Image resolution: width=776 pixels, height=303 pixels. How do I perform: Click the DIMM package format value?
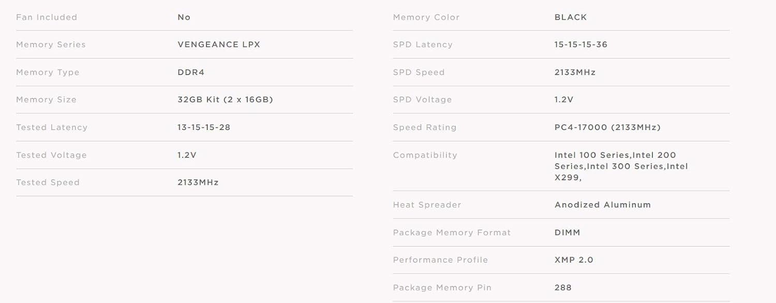568,233
